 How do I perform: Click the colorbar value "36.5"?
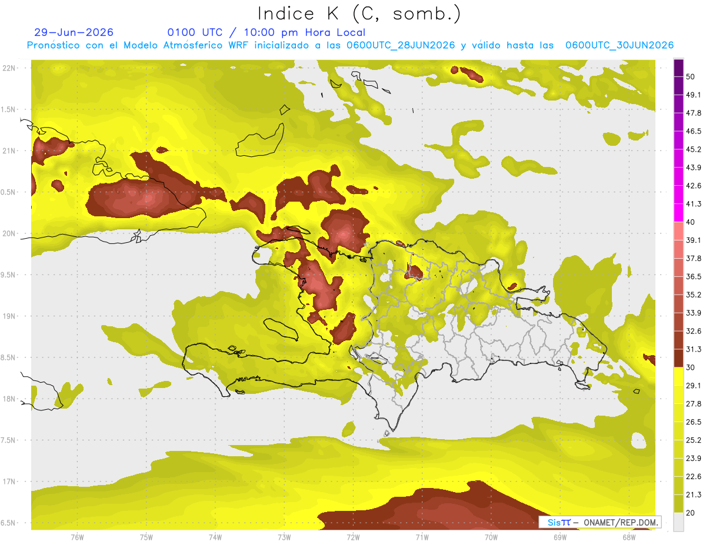point(694,276)
